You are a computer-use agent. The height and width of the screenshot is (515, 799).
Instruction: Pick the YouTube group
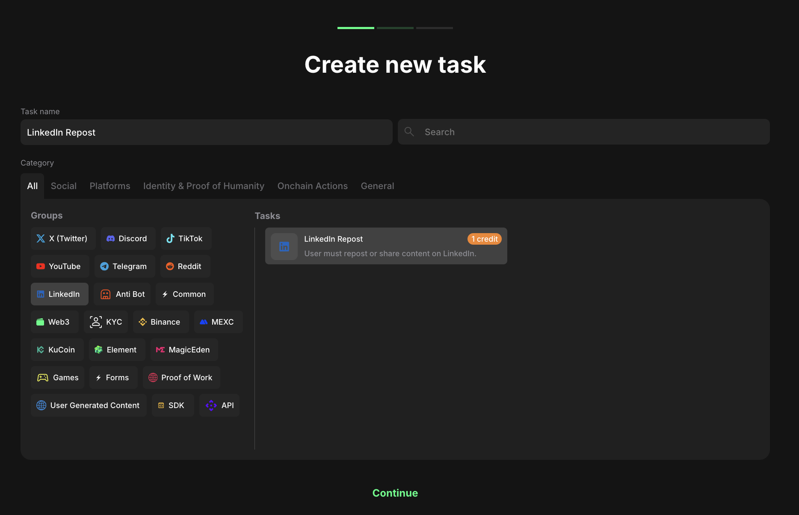pos(60,266)
